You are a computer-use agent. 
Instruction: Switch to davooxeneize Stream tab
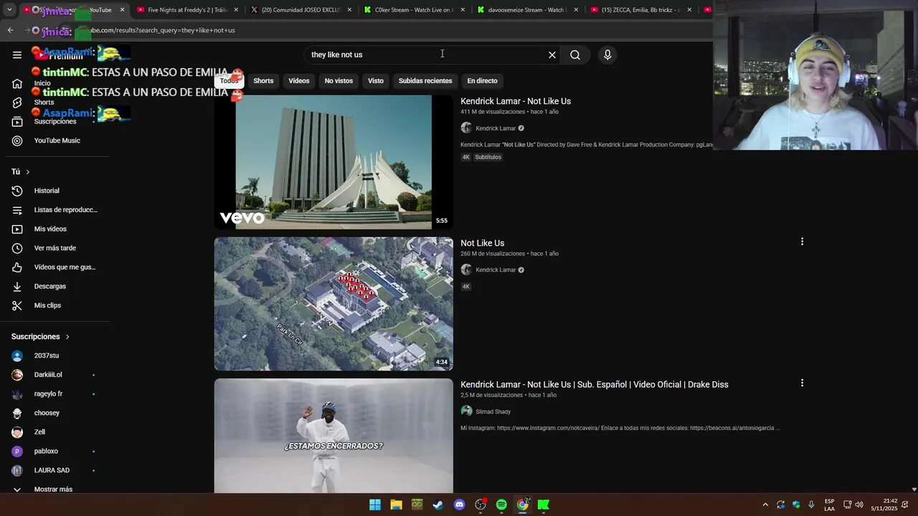point(528,10)
